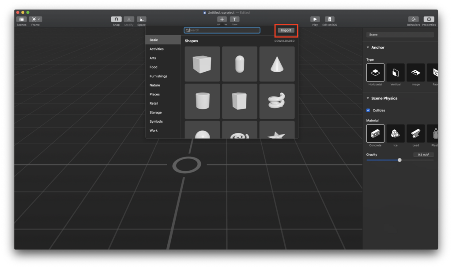Open the Scenes panel from the toolbar
The height and width of the screenshot is (268, 452).
(21, 19)
